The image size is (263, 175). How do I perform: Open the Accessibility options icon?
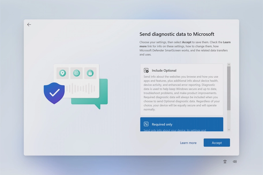225,162
